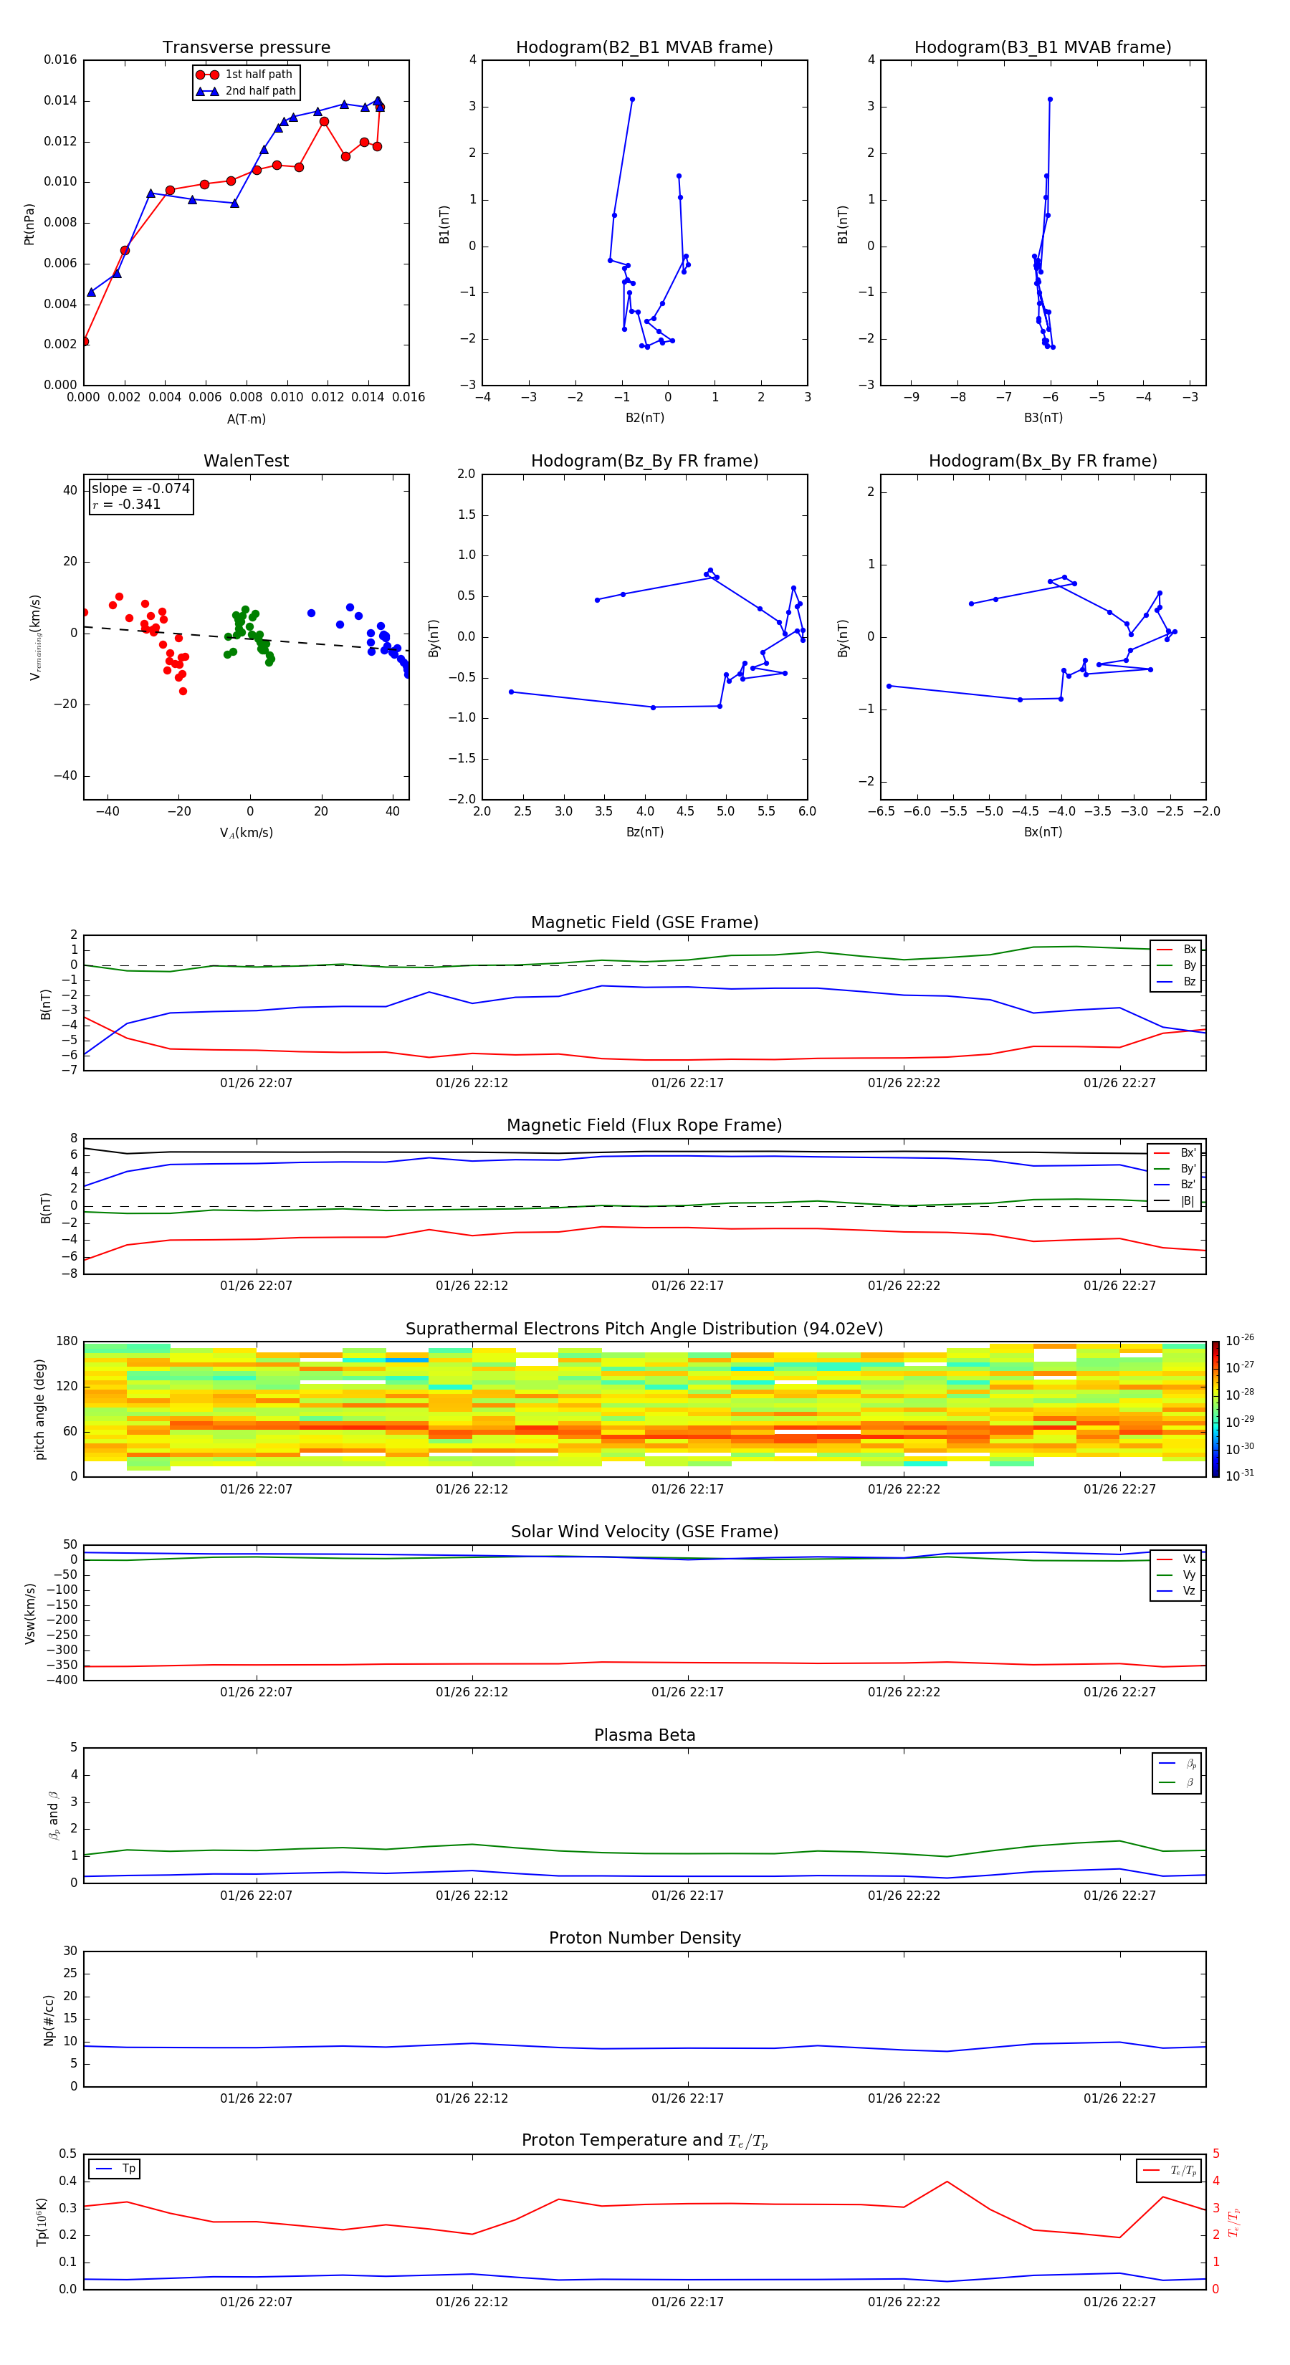Image resolution: width=1290 pixels, height=2365 pixels.
Task: Click 'B2(nT)' x-axis label
Action: point(644,418)
